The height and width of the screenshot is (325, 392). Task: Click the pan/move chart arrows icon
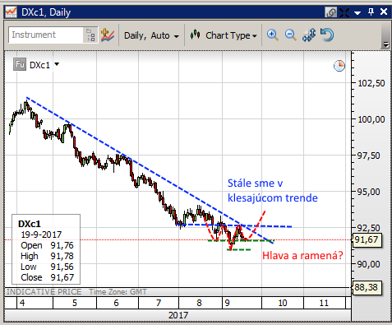click(x=309, y=35)
